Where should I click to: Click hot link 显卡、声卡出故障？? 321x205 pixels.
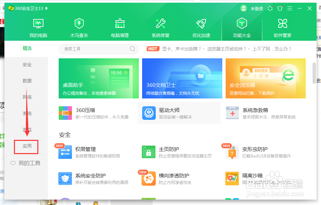click(x=182, y=49)
